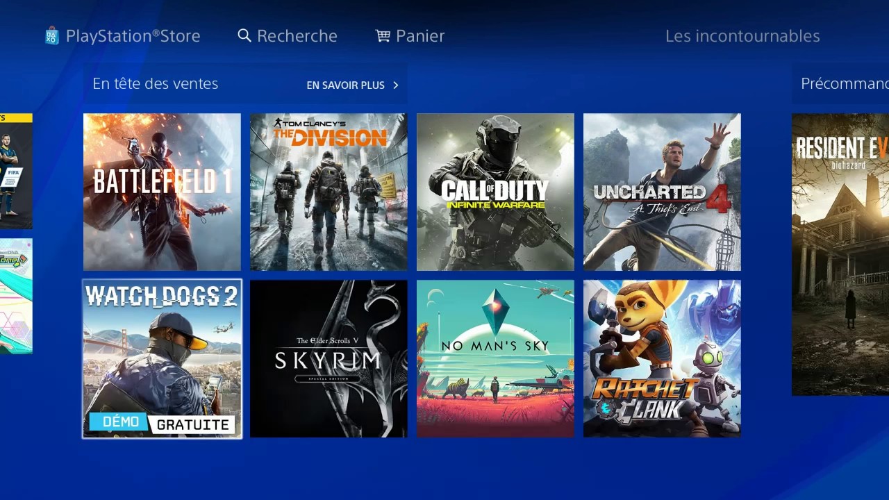The height and width of the screenshot is (500, 889).
Task: Select the Précommandes section header
Action: pos(845,84)
